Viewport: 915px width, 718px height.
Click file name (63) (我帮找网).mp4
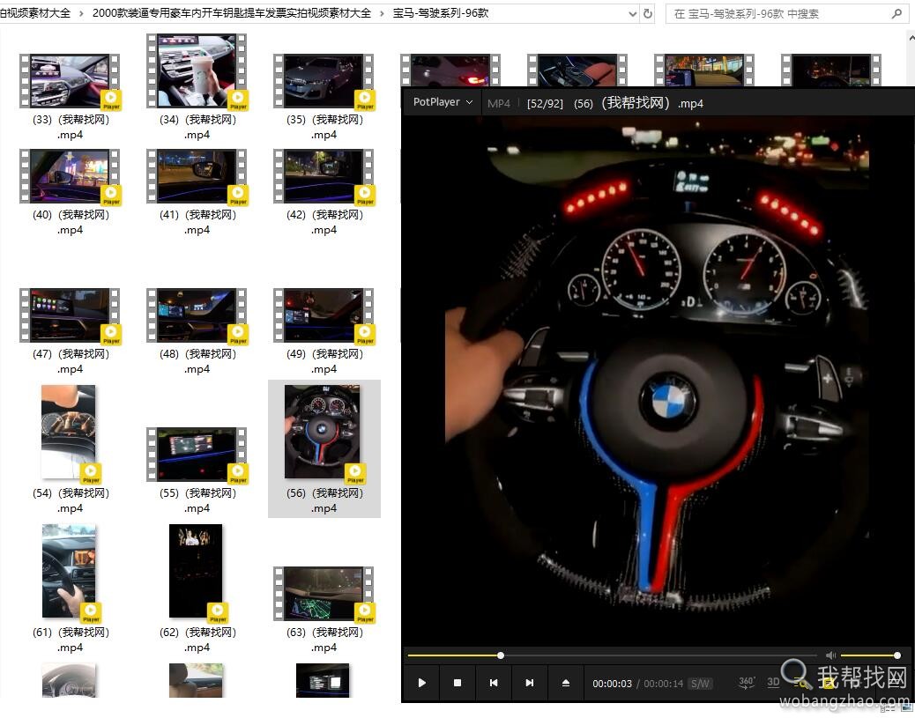pos(324,640)
